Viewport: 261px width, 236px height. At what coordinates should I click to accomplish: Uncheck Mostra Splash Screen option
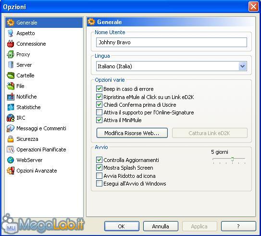99,168
